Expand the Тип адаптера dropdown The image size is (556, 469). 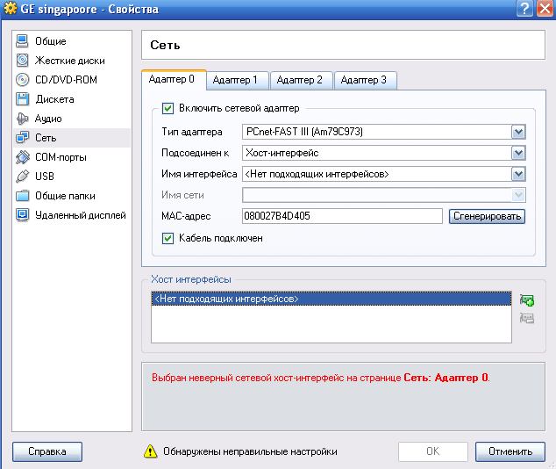[518, 133]
